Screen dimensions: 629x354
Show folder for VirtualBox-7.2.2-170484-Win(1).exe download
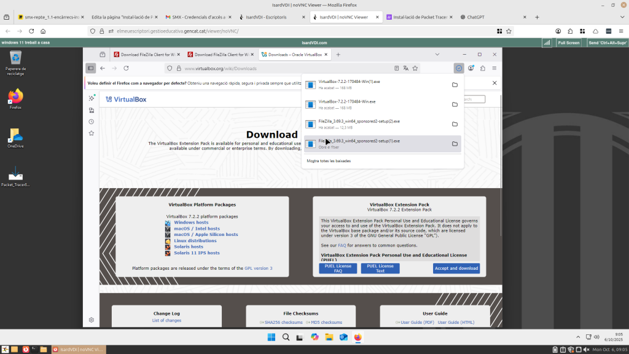pos(455,85)
